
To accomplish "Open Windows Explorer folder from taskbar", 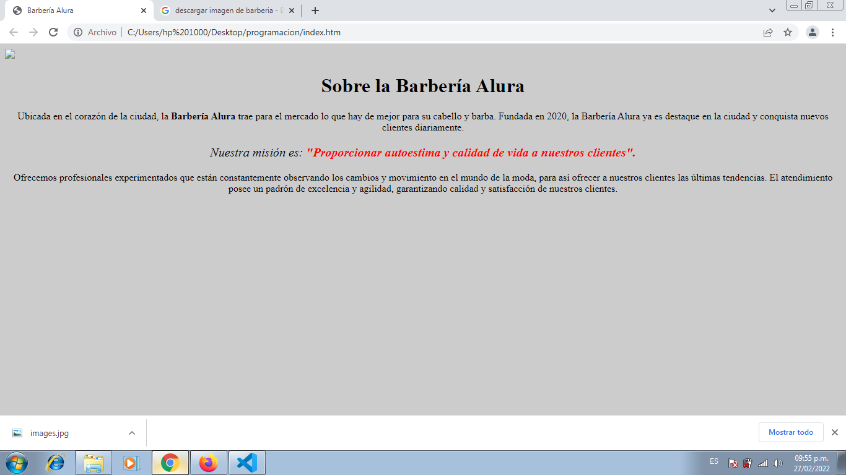I will pos(94,463).
